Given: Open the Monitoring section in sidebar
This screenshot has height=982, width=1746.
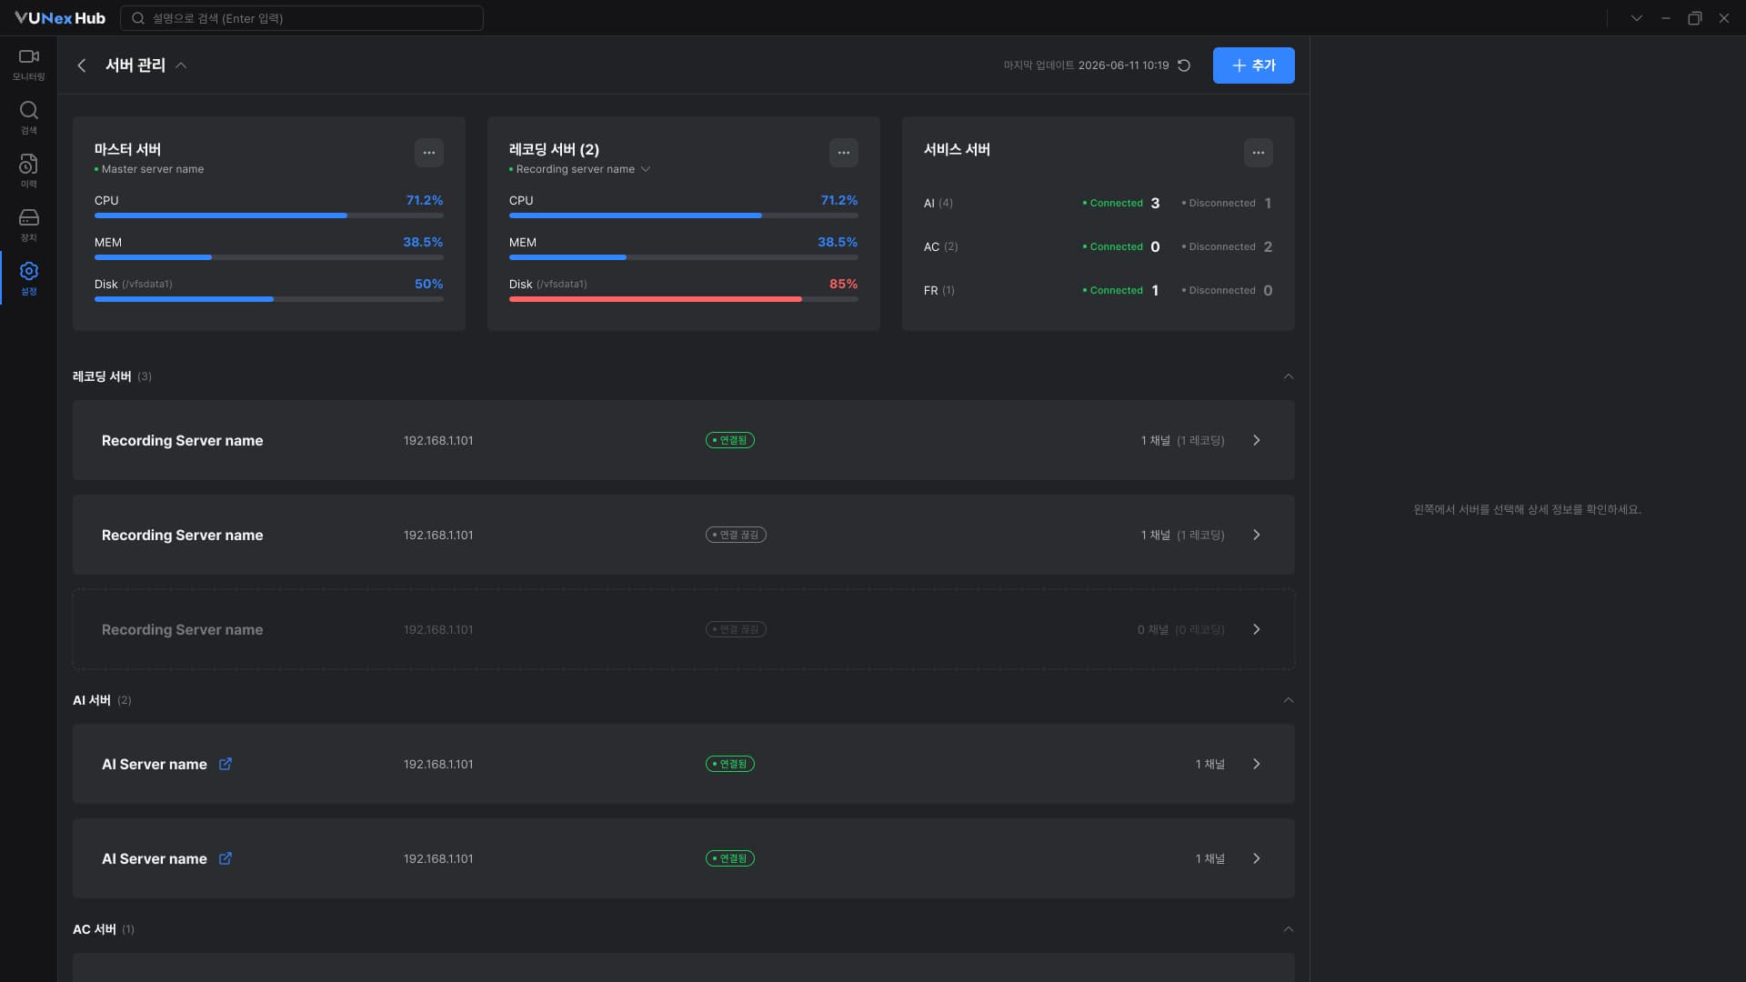Looking at the screenshot, I should click(29, 65).
